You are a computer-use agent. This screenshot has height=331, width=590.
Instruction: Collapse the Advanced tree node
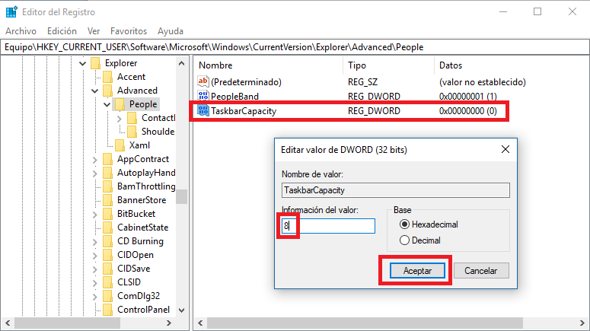coord(95,91)
